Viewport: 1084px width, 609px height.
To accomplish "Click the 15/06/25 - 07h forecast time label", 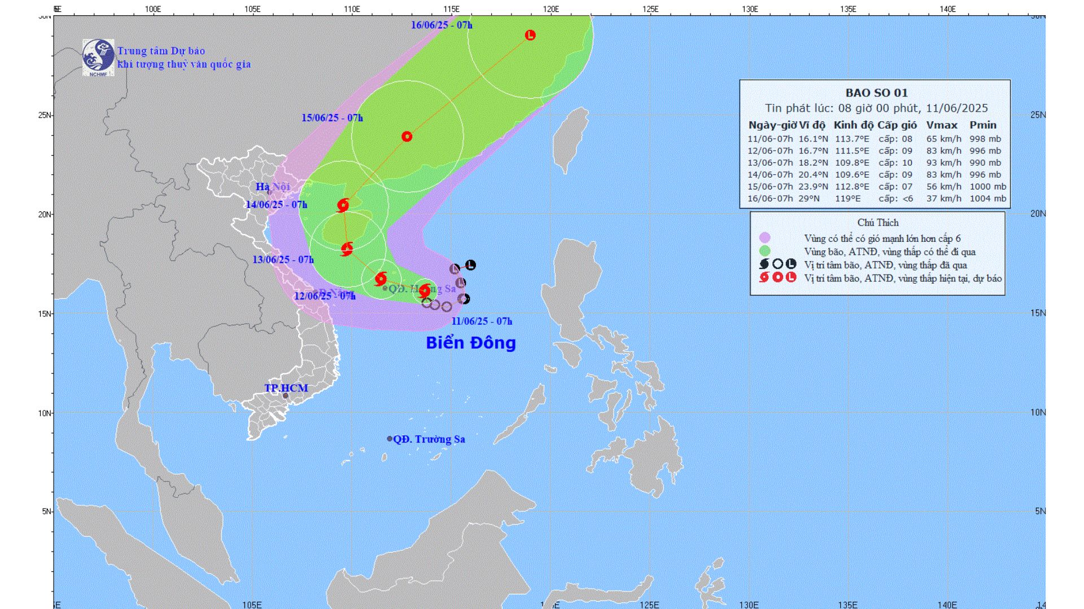I will coord(332,118).
